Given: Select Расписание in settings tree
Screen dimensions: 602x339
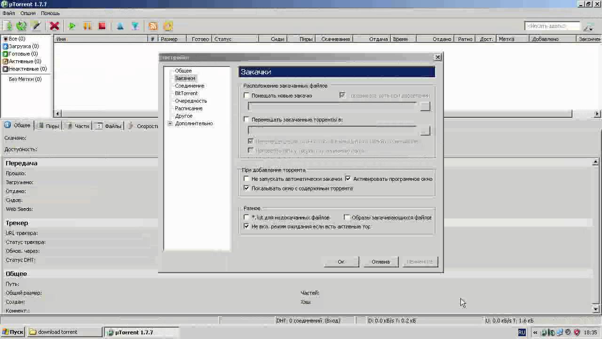Looking at the screenshot, I should 189,108.
